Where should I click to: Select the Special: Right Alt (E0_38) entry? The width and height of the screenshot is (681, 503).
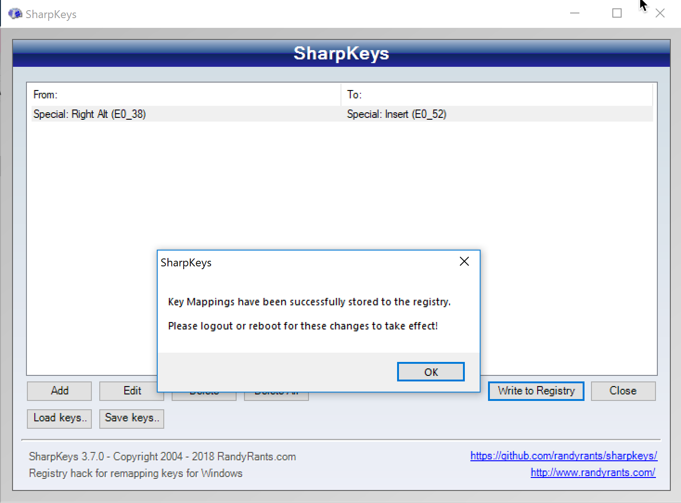tap(90, 114)
